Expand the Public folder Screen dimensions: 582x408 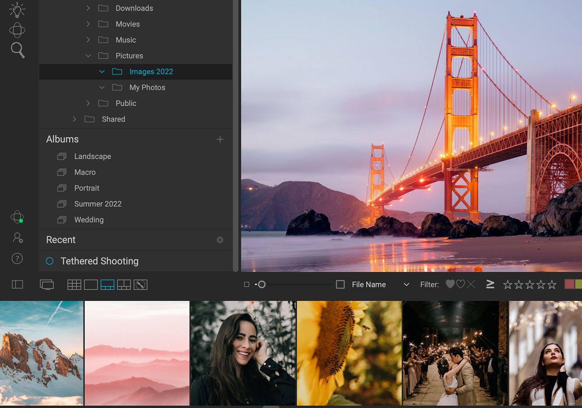click(x=88, y=103)
